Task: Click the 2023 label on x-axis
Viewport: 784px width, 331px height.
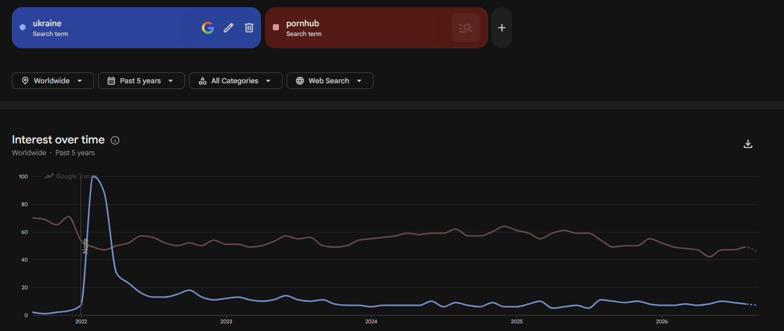Action: [x=226, y=322]
